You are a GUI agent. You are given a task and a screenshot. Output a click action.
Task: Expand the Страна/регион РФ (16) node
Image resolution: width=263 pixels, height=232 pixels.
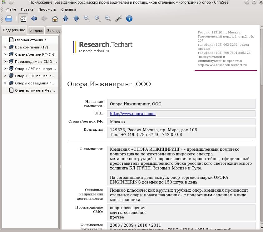(x=5, y=54)
